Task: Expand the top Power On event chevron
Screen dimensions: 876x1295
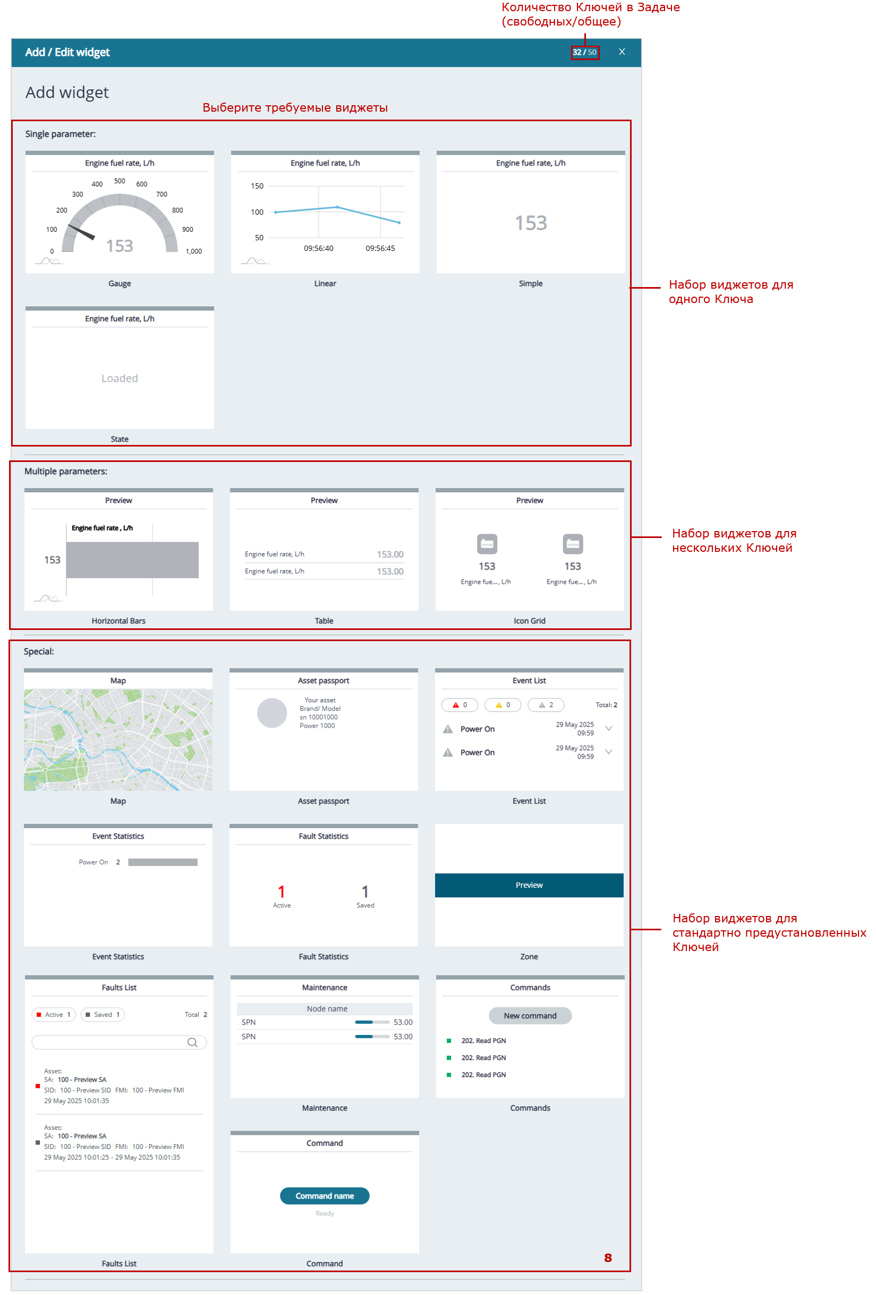Action: 608,728
